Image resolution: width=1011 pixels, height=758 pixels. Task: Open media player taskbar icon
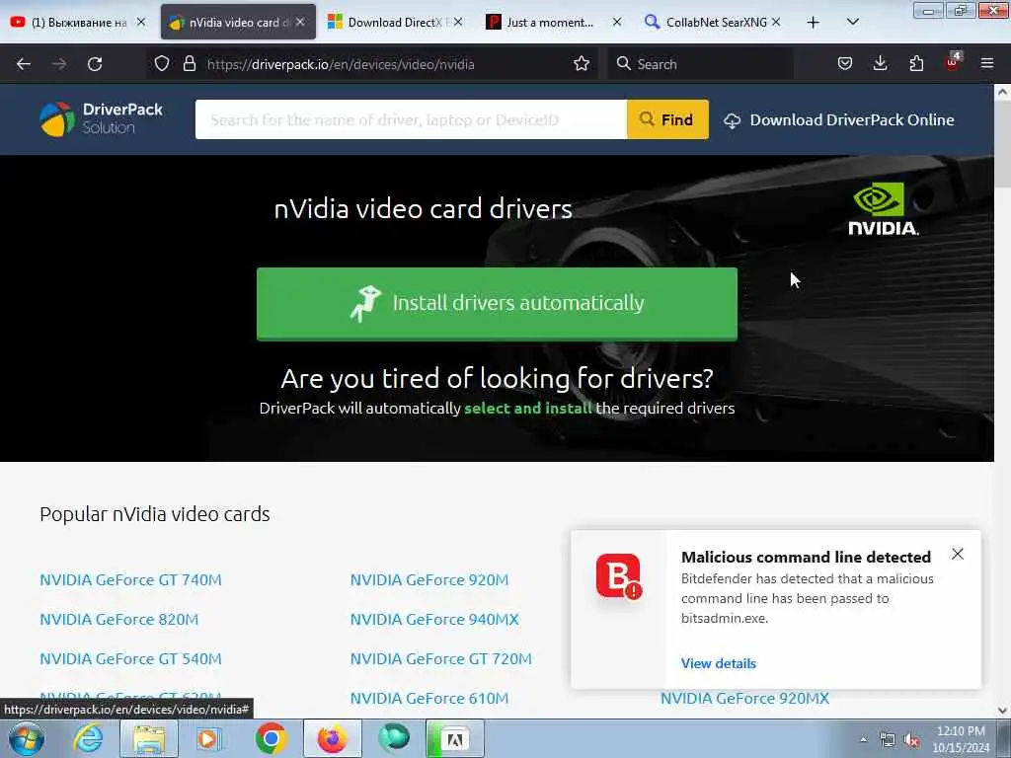tap(207, 738)
